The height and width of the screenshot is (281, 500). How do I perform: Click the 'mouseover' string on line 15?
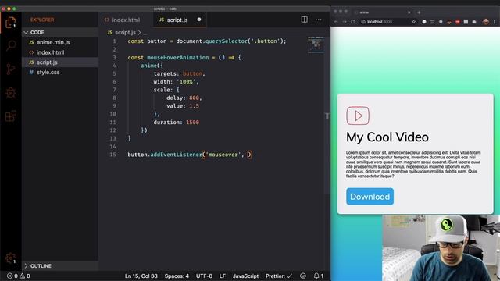pos(223,155)
